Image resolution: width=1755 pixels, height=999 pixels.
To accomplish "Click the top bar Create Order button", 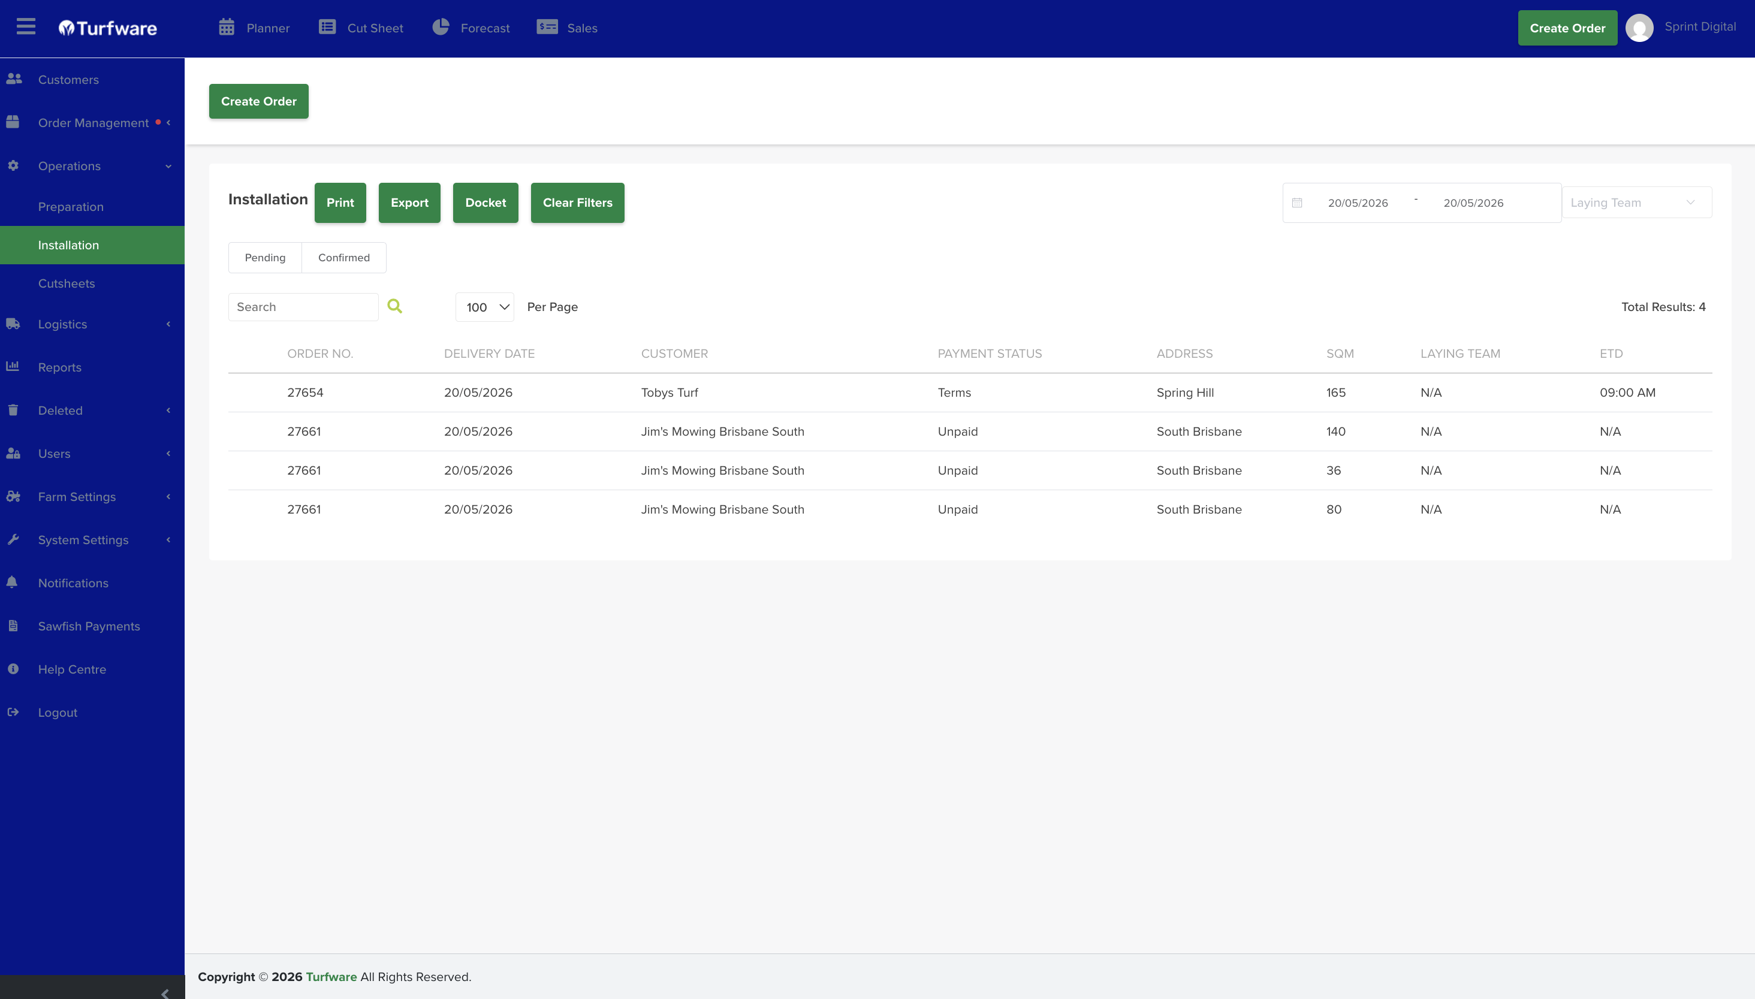I will coord(1567,28).
